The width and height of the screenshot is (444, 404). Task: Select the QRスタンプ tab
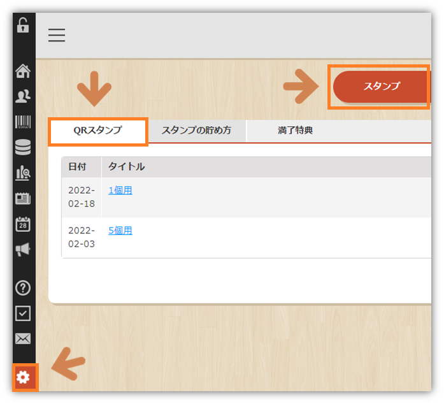98,131
